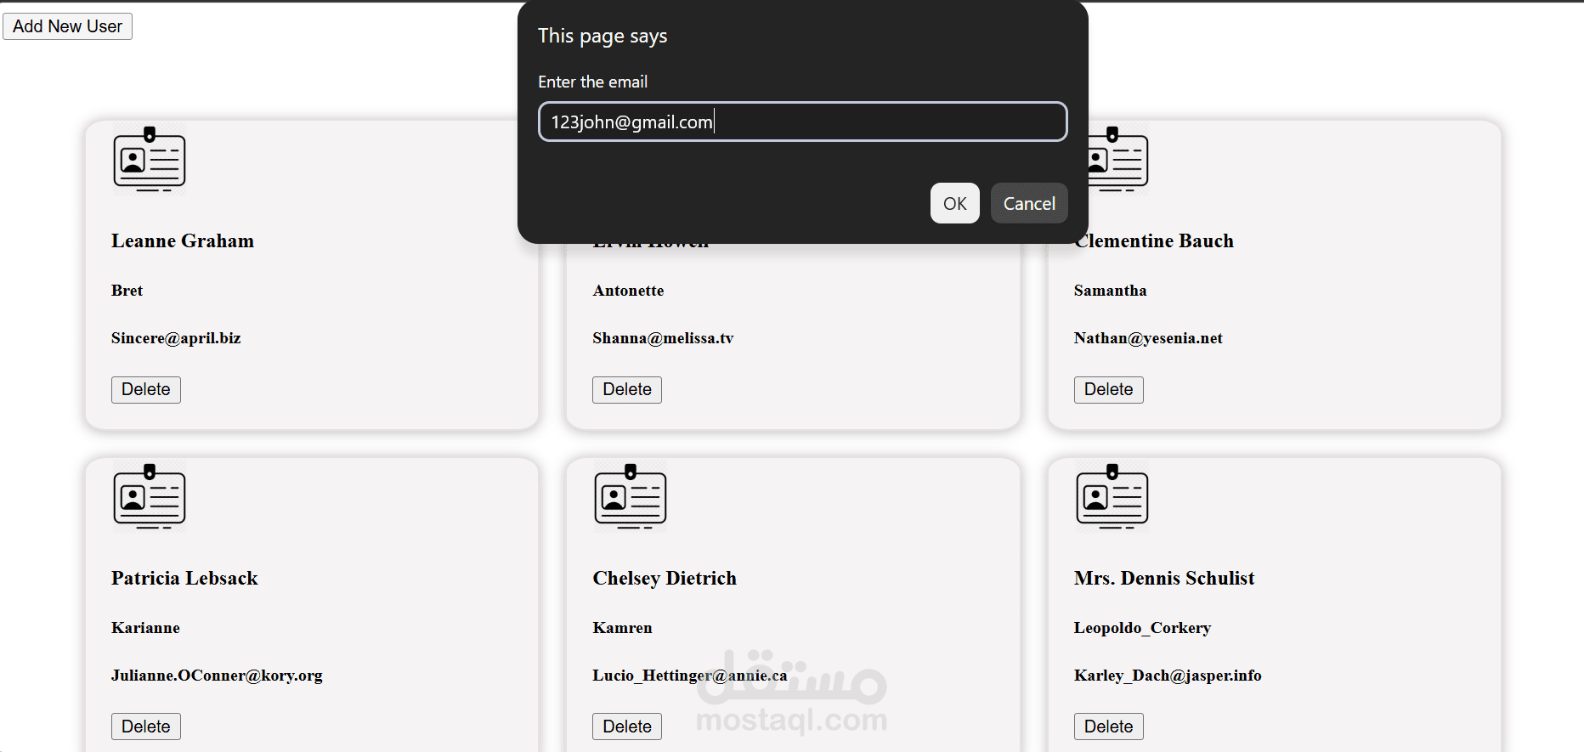Click the email Shanna@melissa.tv
Image resolution: width=1584 pixels, height=752 pixels.
pyautogui.click(x=663, y=338)
